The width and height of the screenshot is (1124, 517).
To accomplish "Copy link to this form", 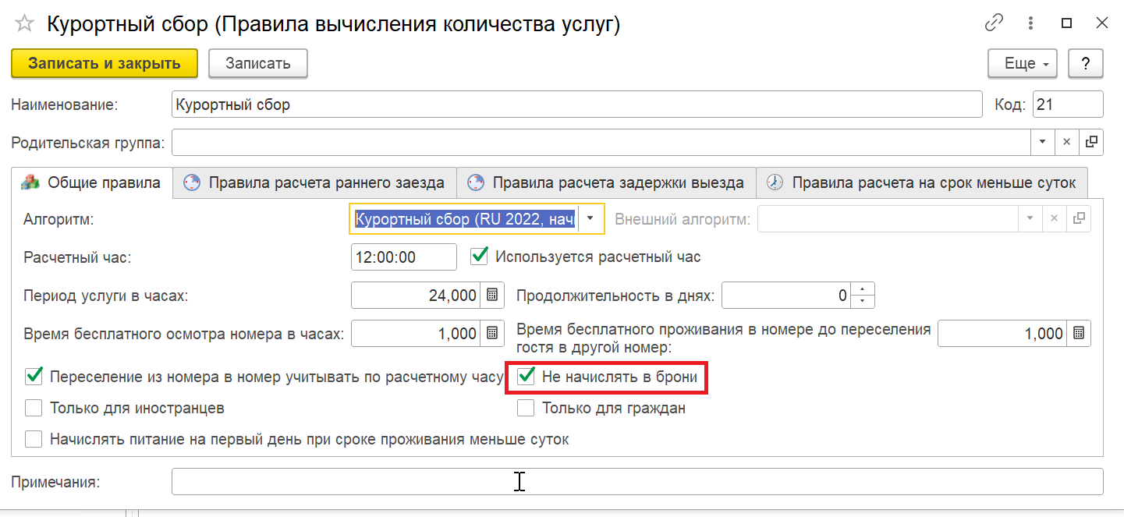I will click(x=994, y=23).
